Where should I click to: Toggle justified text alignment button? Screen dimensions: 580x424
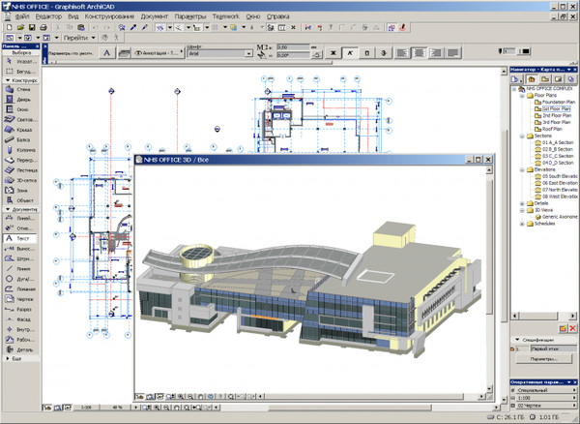tap(453, 53)
